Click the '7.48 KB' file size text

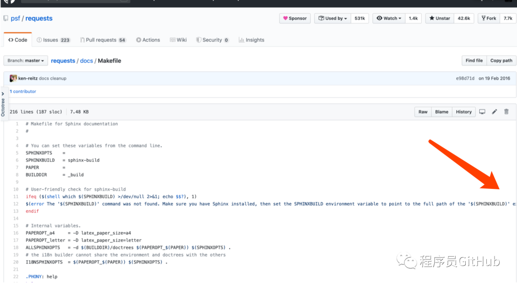tap(79, 112)
